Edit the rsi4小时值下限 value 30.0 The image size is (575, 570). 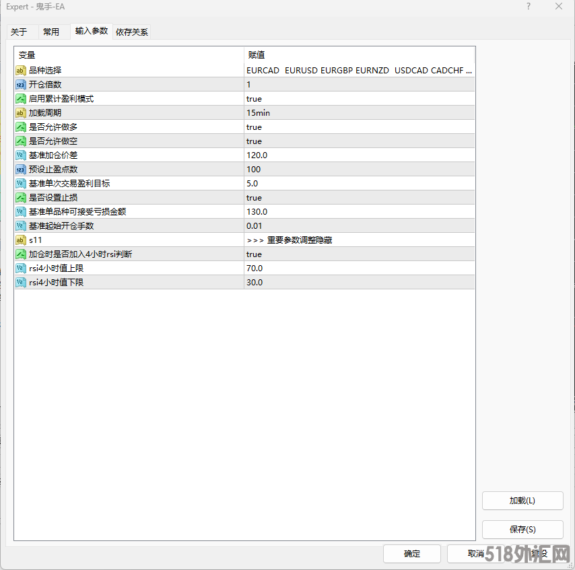[360, 282]
